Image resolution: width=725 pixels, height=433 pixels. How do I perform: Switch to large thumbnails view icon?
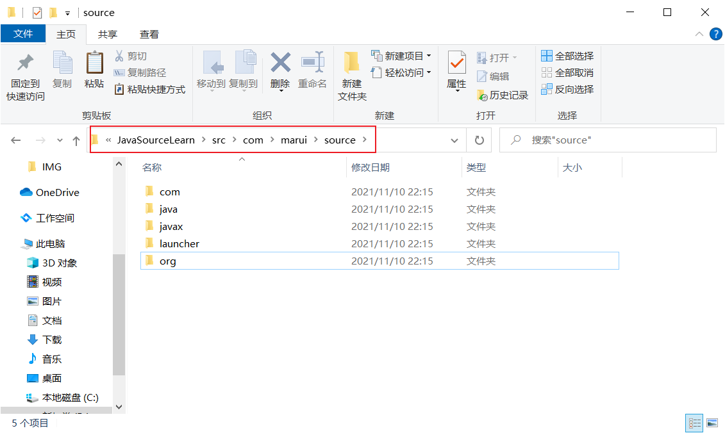(712, 423)
